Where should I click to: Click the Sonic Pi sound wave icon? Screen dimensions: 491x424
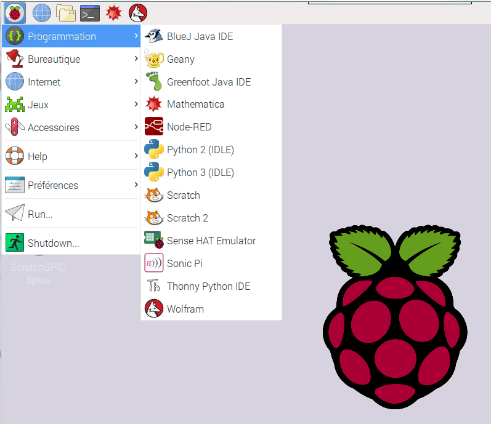(154, 263)
